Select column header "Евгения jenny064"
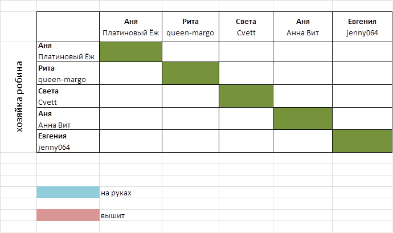393x233 pixels. [362, 27]
